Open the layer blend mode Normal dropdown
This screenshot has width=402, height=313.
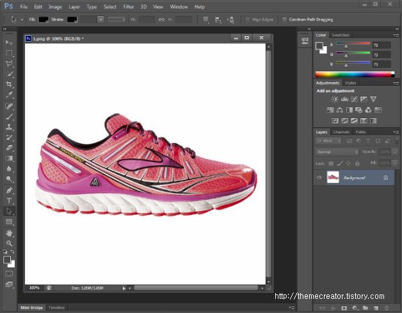(x=337, y=152)
